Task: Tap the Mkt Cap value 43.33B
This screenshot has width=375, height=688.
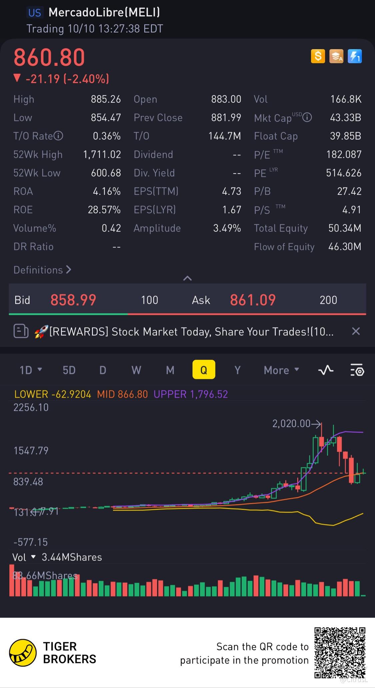Action: point(346,118)
